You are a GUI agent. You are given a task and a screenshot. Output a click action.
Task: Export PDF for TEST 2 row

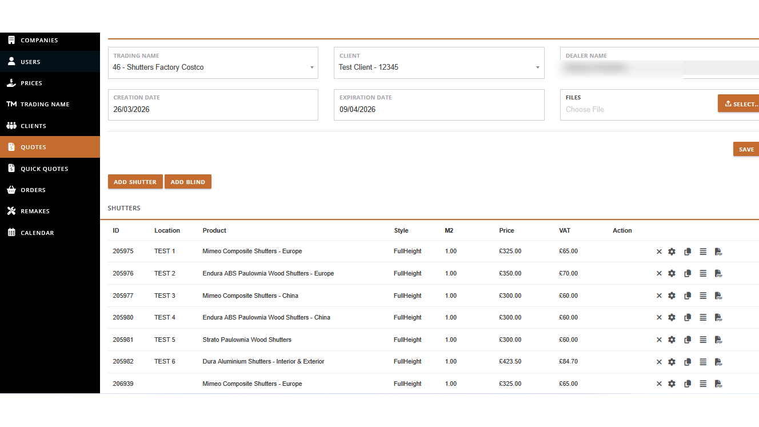tap(718, 274)
